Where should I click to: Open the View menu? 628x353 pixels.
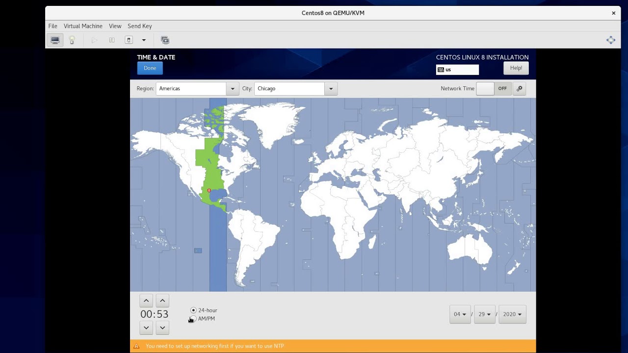point(115,26)
